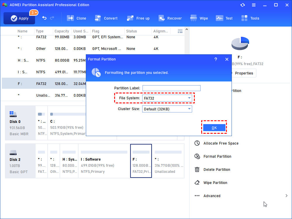Click the Redo arrow icon

point(52,18)
